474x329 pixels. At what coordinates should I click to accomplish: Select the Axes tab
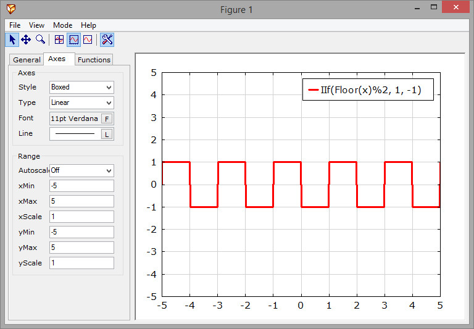click(59, 59)
